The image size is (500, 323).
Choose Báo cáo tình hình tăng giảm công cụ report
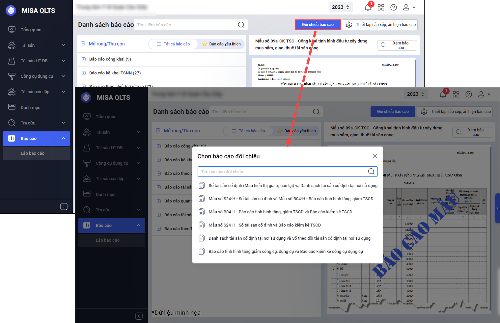[286, 252]
